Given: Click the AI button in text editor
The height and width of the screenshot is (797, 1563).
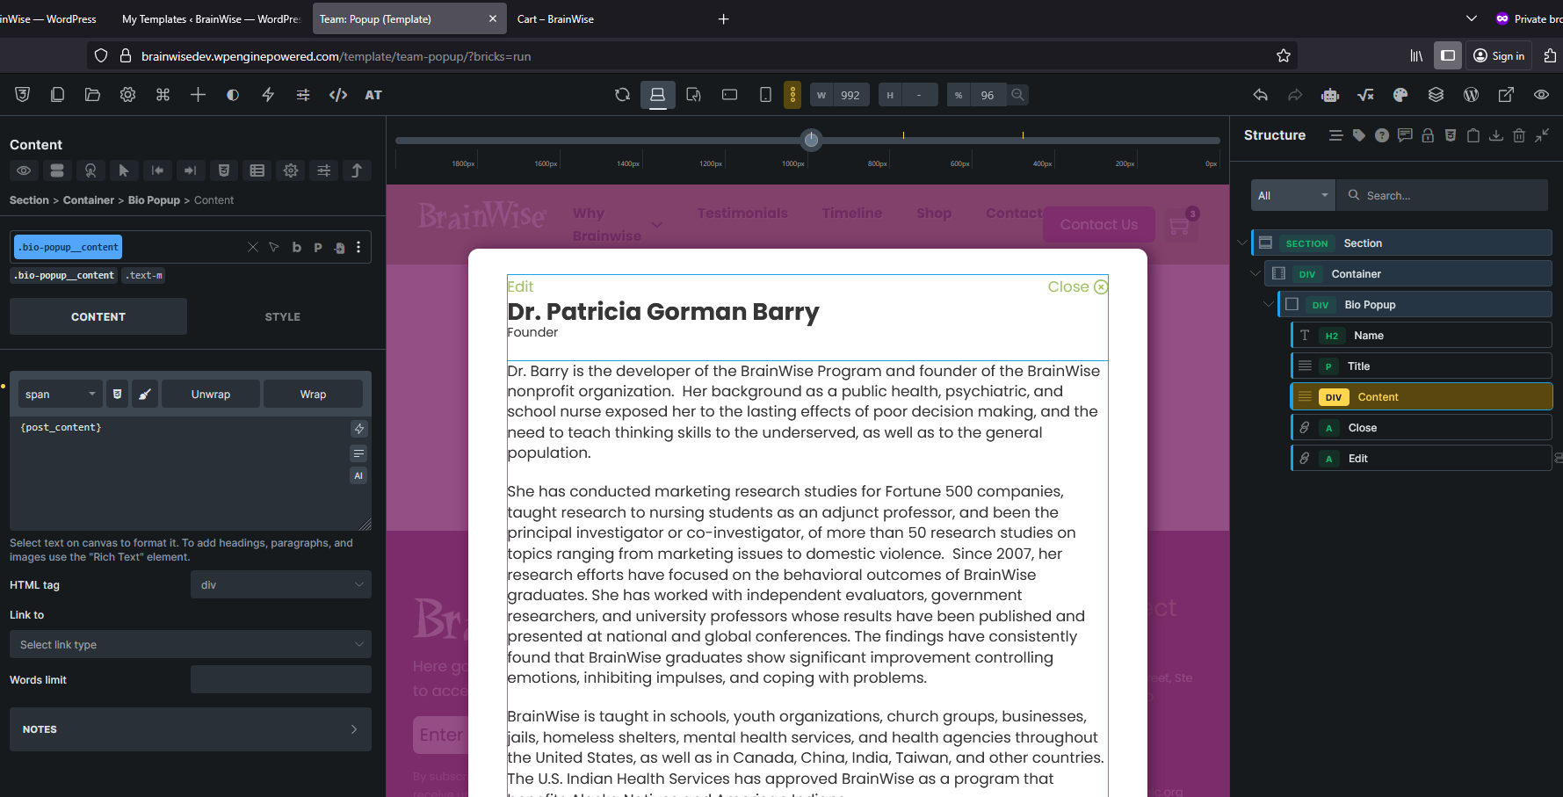Looking at the screenshot, I should click(x=358, y=475).
